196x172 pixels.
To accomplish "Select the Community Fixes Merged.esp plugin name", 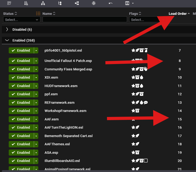I will pyautogui.click(x=68, y=69).
